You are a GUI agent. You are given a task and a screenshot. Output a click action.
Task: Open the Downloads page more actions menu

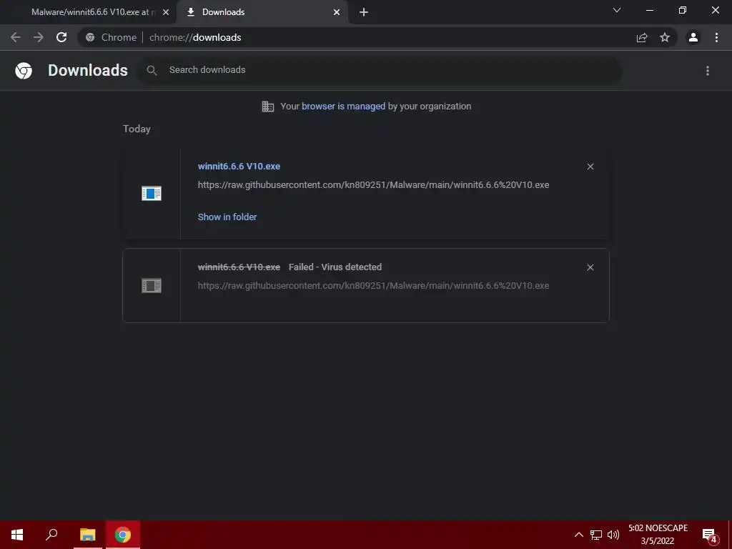pyautogui.click(x=708, y=71)
